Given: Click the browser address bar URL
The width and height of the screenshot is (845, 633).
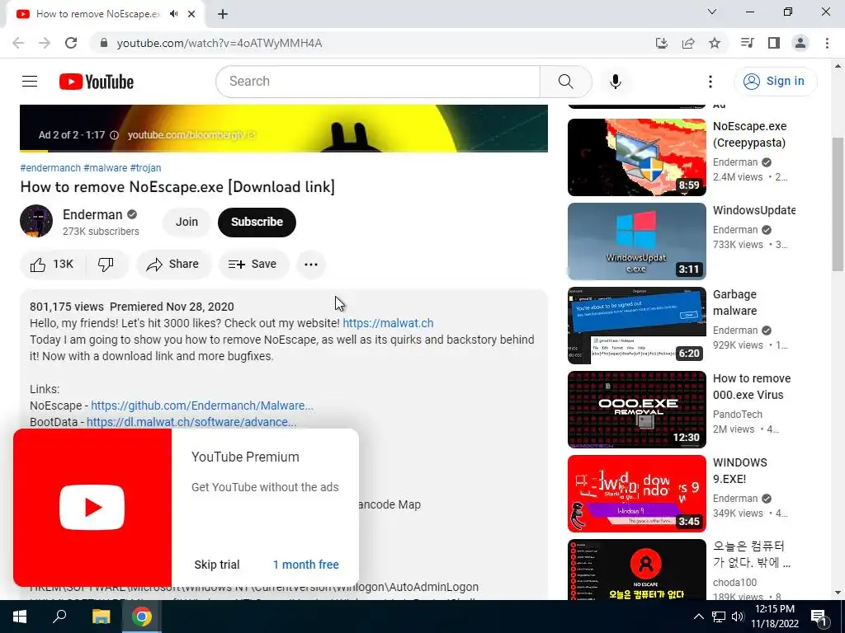Looking at the screenshot, I should click(x=220, y=43).
